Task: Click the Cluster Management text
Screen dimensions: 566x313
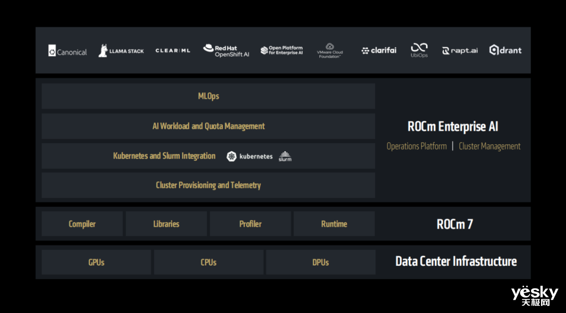Action: (x=490, y=146)
